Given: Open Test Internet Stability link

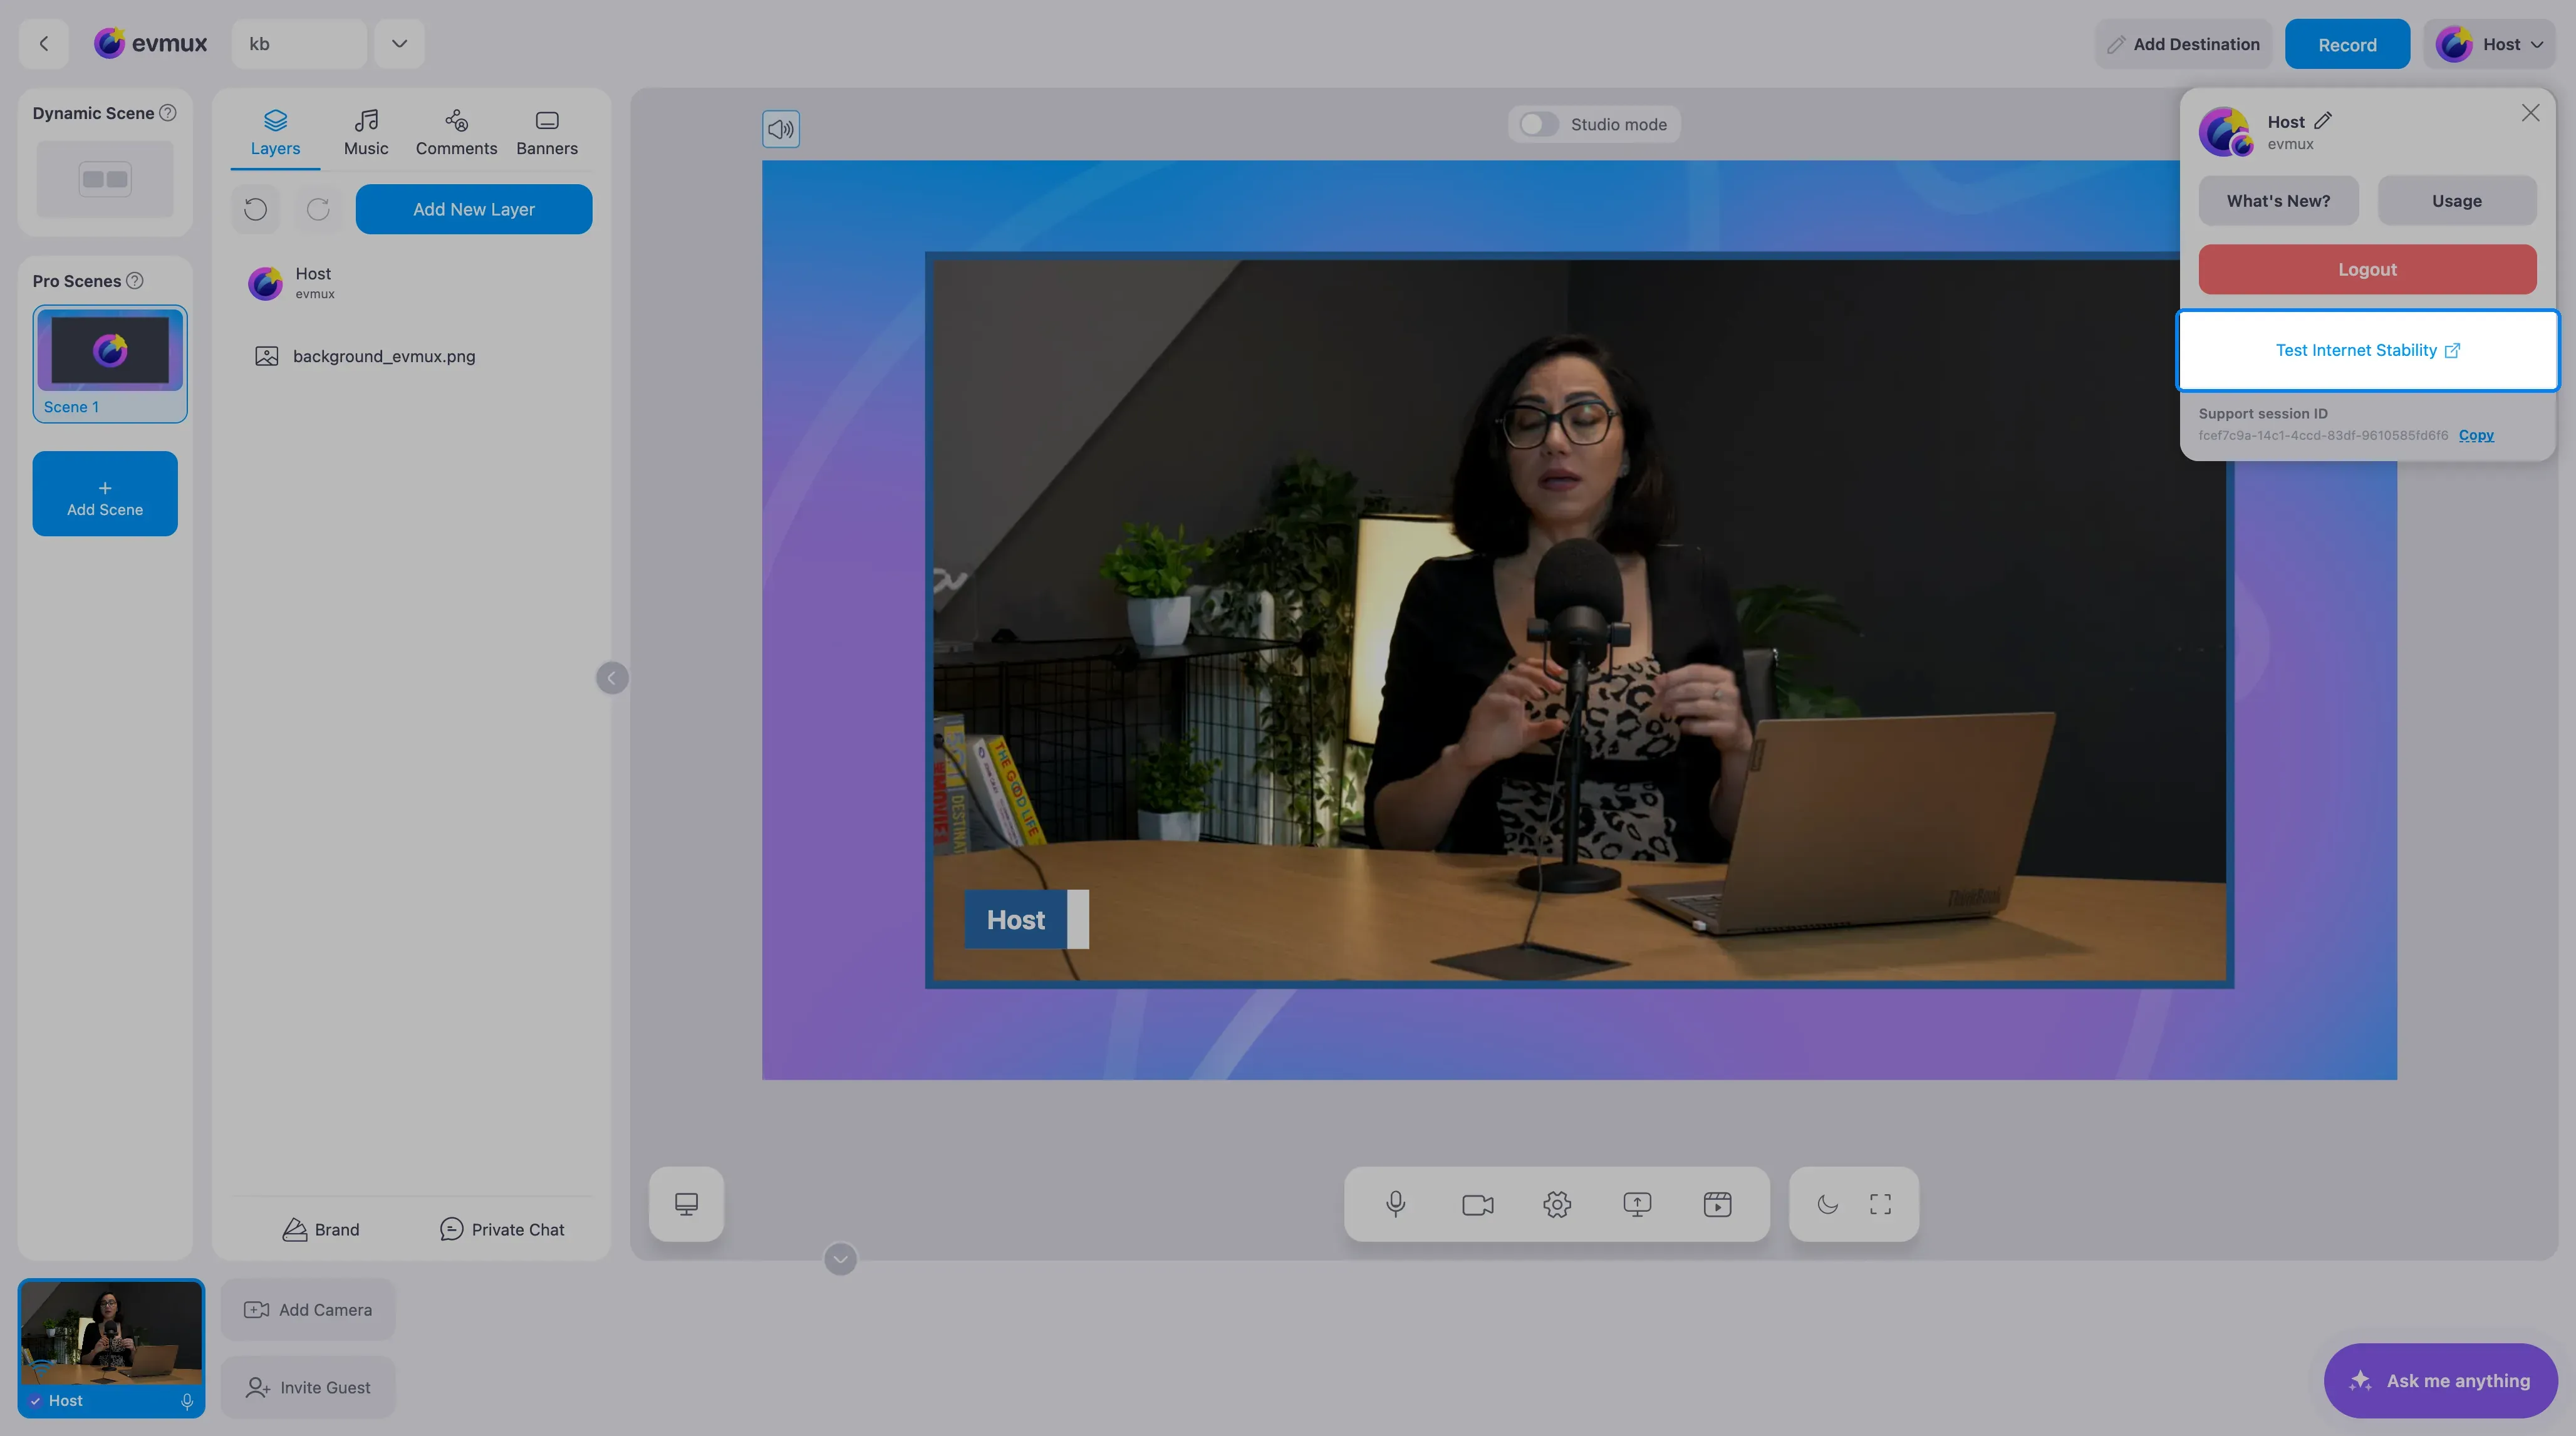Looking at the screenshot, I should click(x=2367, y=350).
